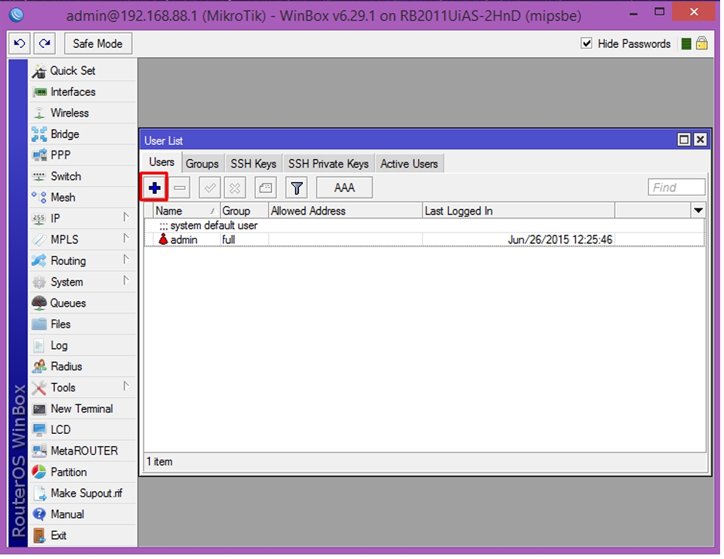Click the AAA button

345,188
